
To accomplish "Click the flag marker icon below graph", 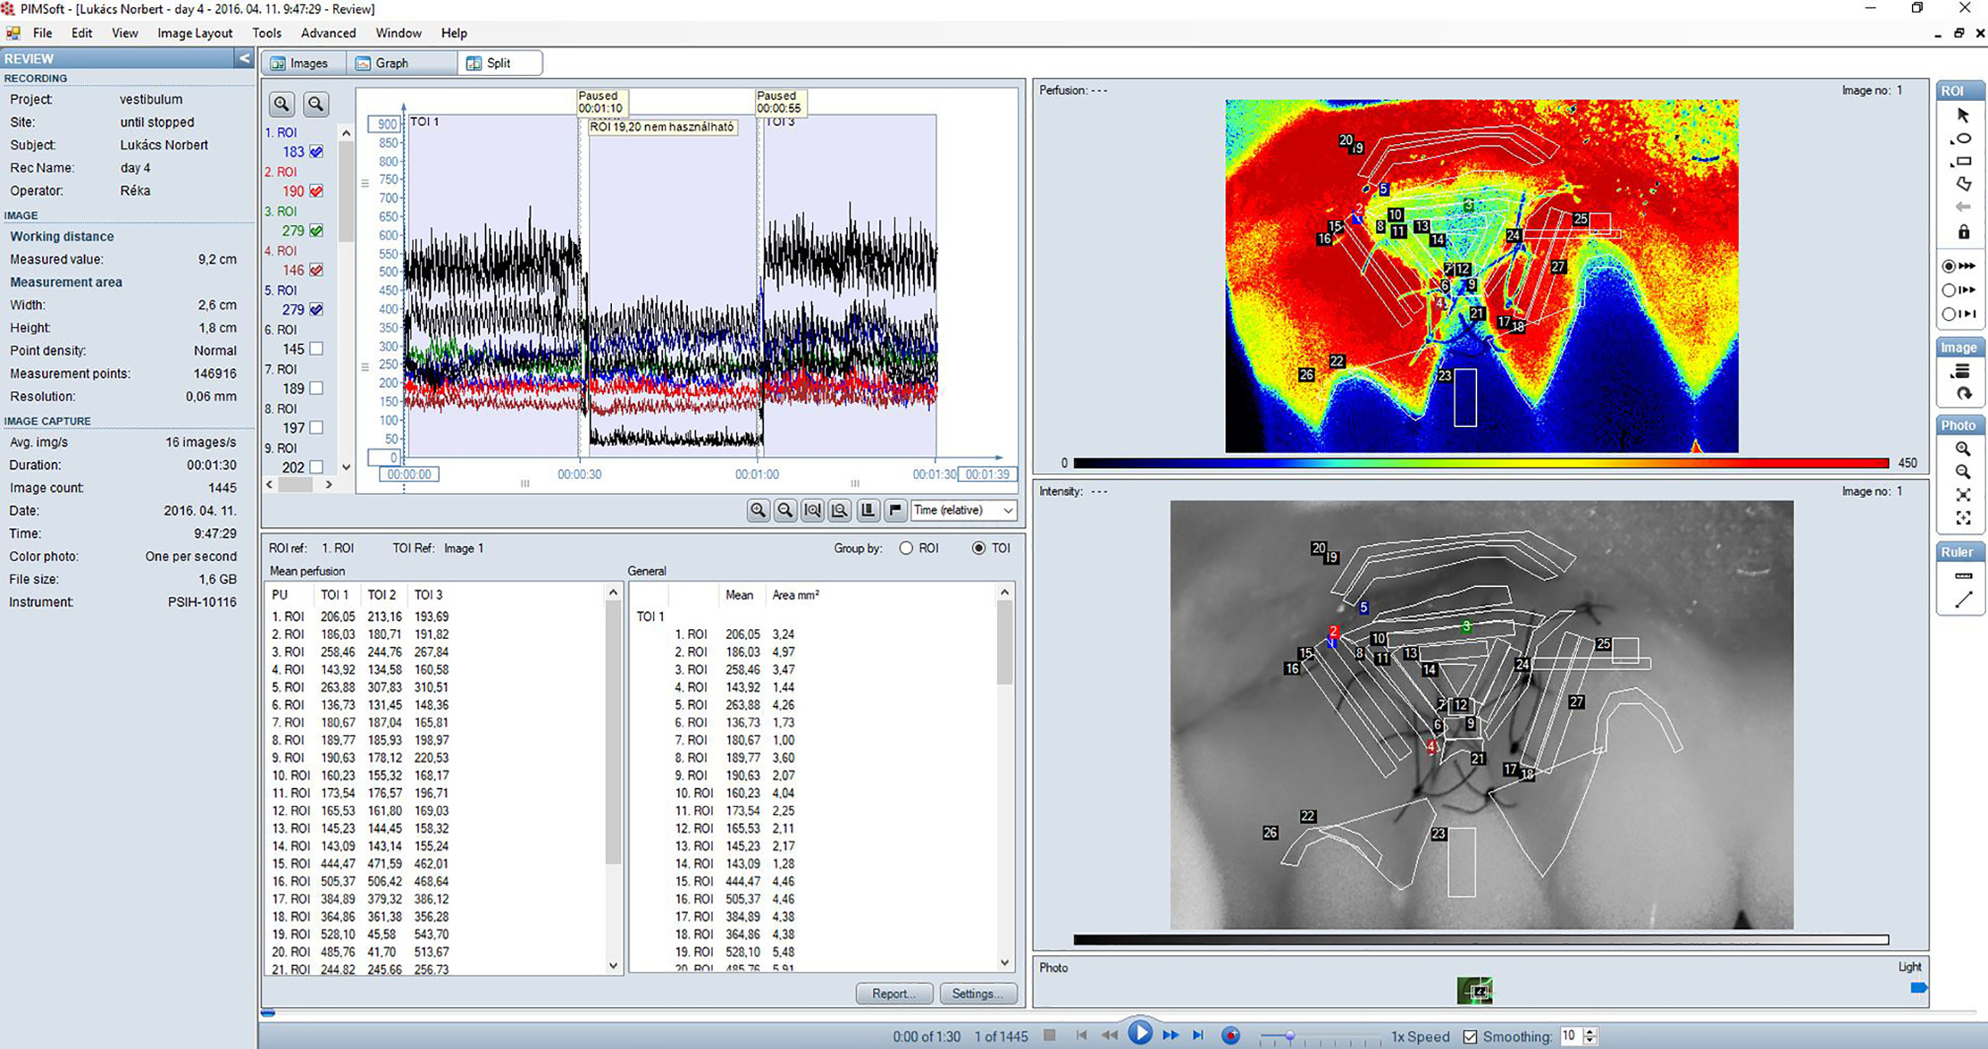I will pos(895,510).
